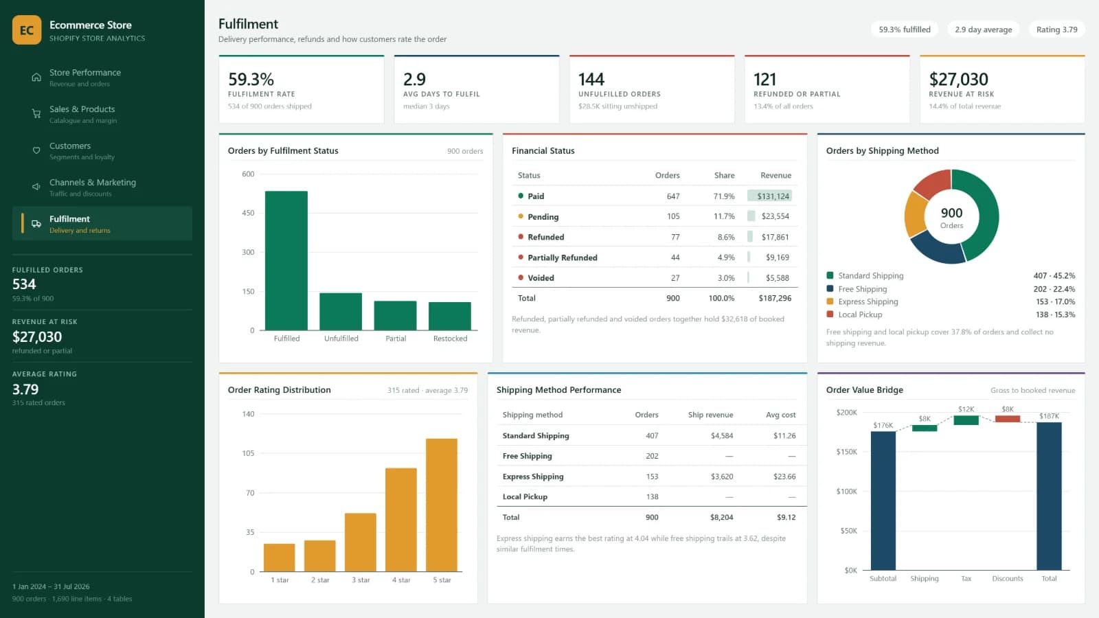Open the Sales & Products page
Image resolution: width=1099 pixels, height=618 pixels.
click(102, 114)
